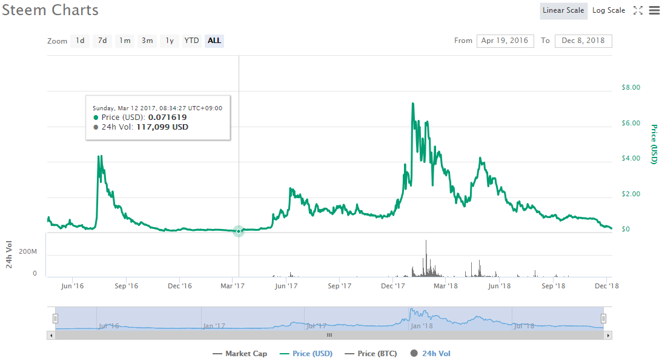
Task: Click the 200M volume axis label
Action: pyautogui.click(x=28, y=251)
